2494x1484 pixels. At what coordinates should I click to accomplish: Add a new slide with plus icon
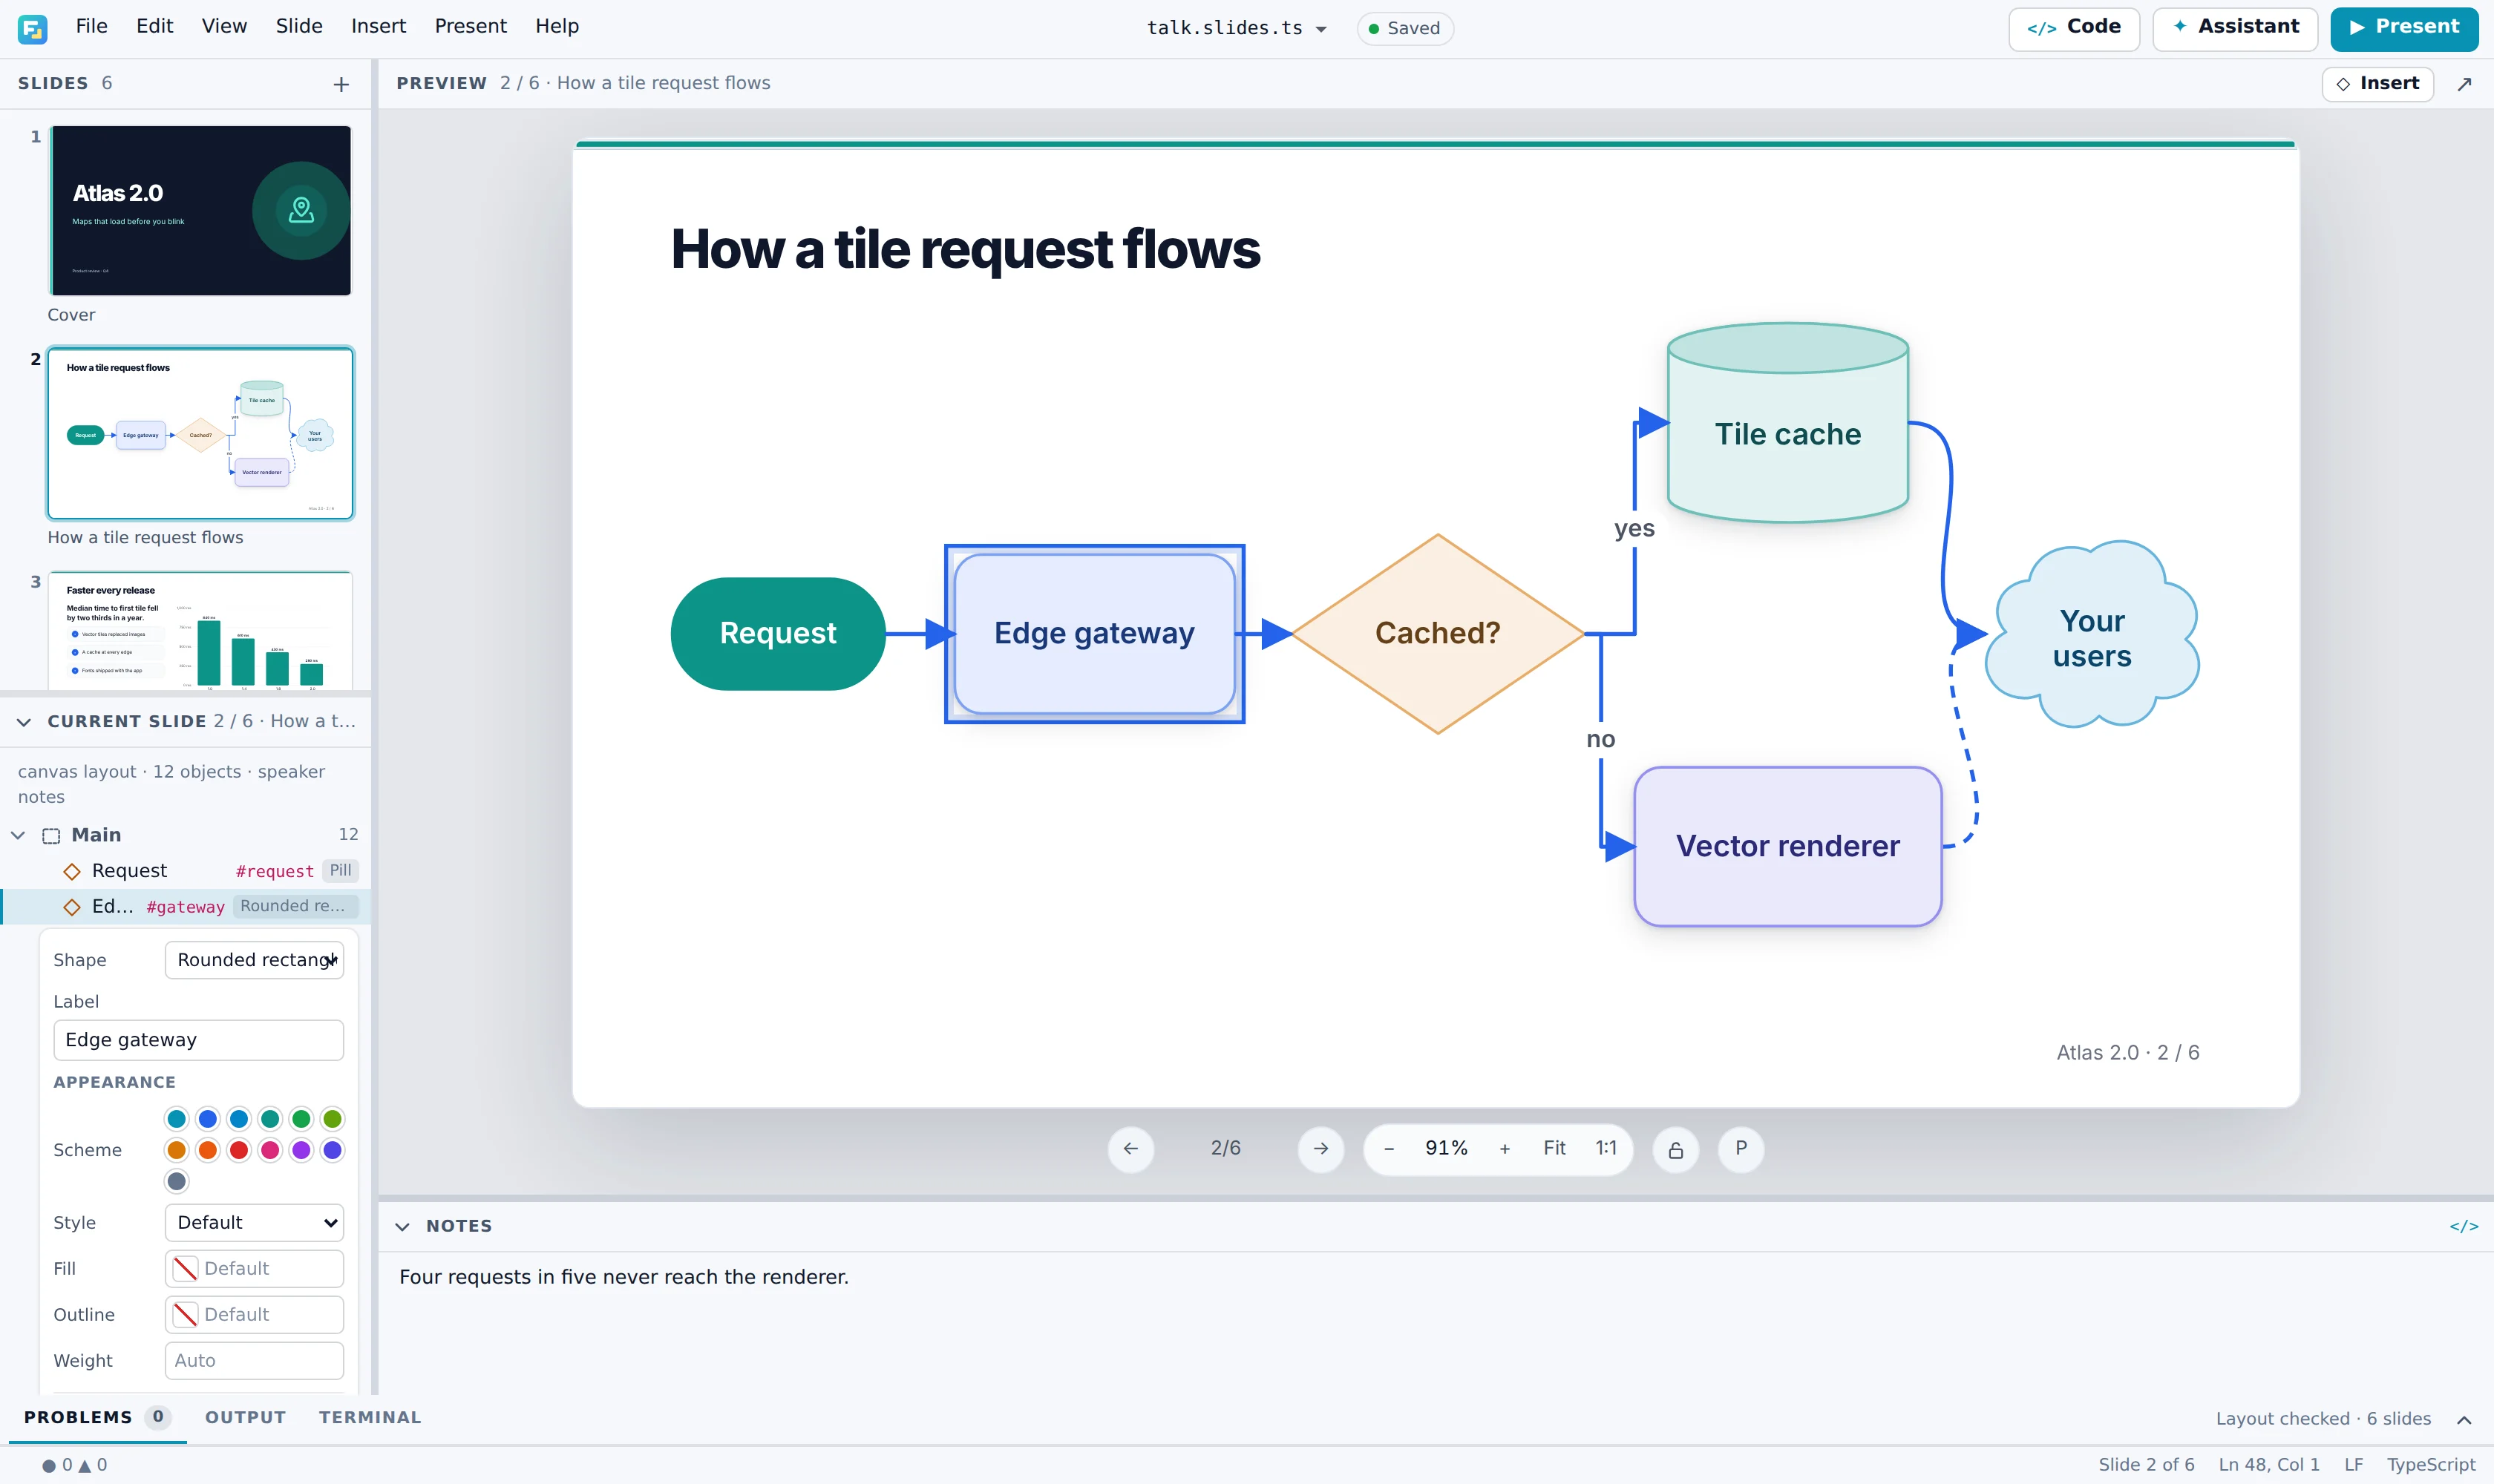341,84
